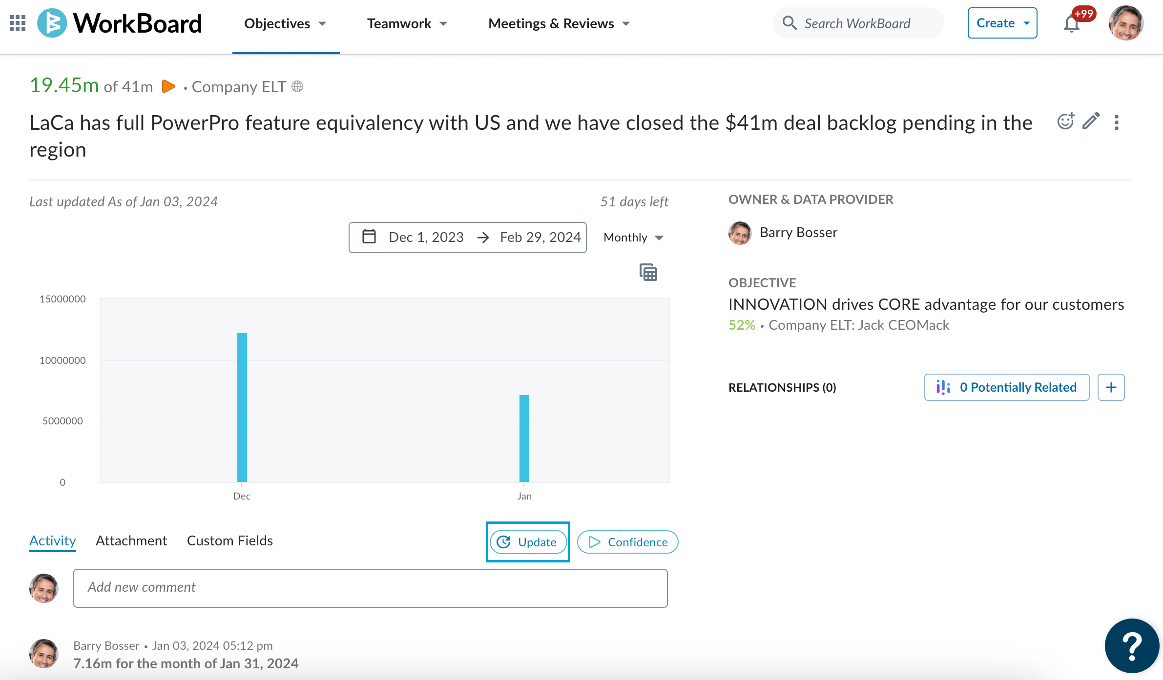Click the orange confidence arrow indicator
The width and height of the screenshot is (1163, 680).
pyautogui.click(x=168, y=86)
